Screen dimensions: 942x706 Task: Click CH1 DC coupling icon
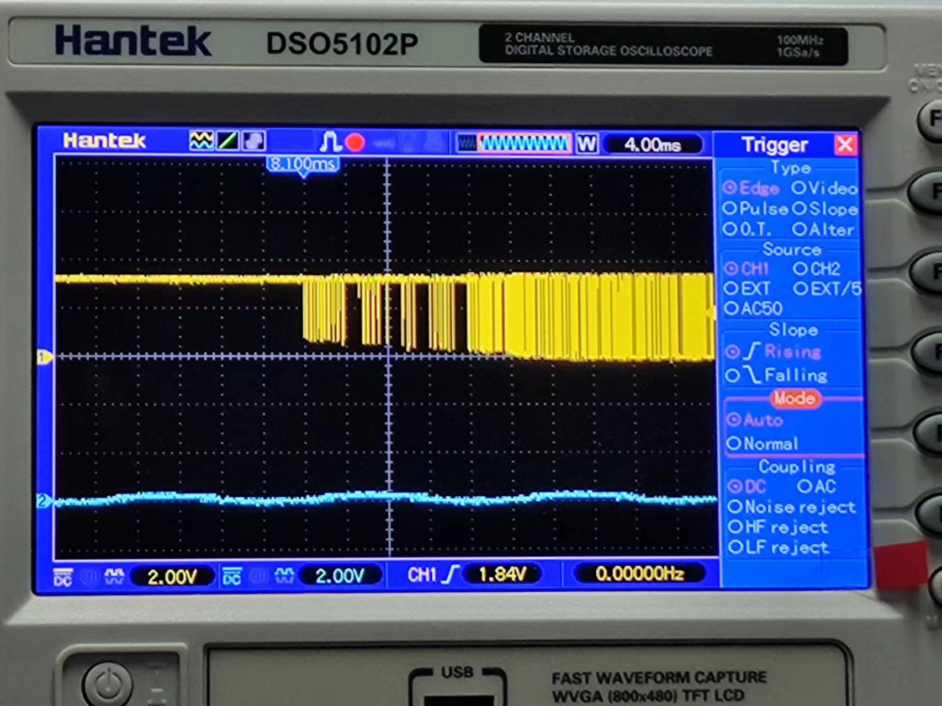pos(63,577)
